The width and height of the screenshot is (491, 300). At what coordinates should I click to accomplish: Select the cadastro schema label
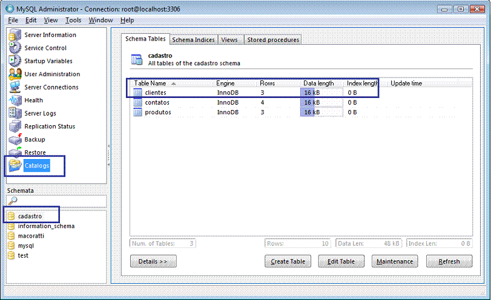(x=30, y=216)
